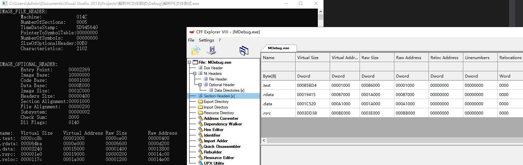Open the Settings menu

206,40
